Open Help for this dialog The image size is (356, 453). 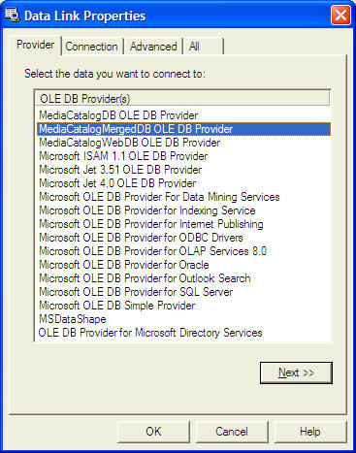[x=310, y=432]
